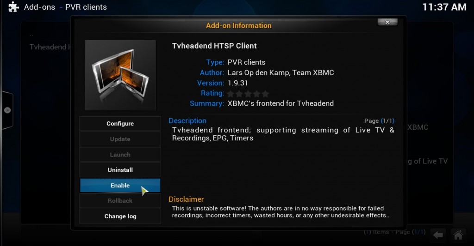
Task: Click the Update button
Action: [x=120, y=139]
